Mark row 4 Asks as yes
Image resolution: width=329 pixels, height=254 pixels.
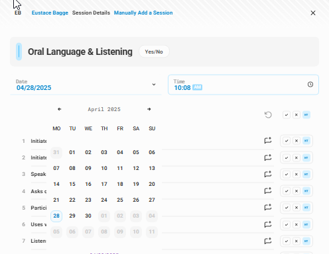[x=287, y=191]
